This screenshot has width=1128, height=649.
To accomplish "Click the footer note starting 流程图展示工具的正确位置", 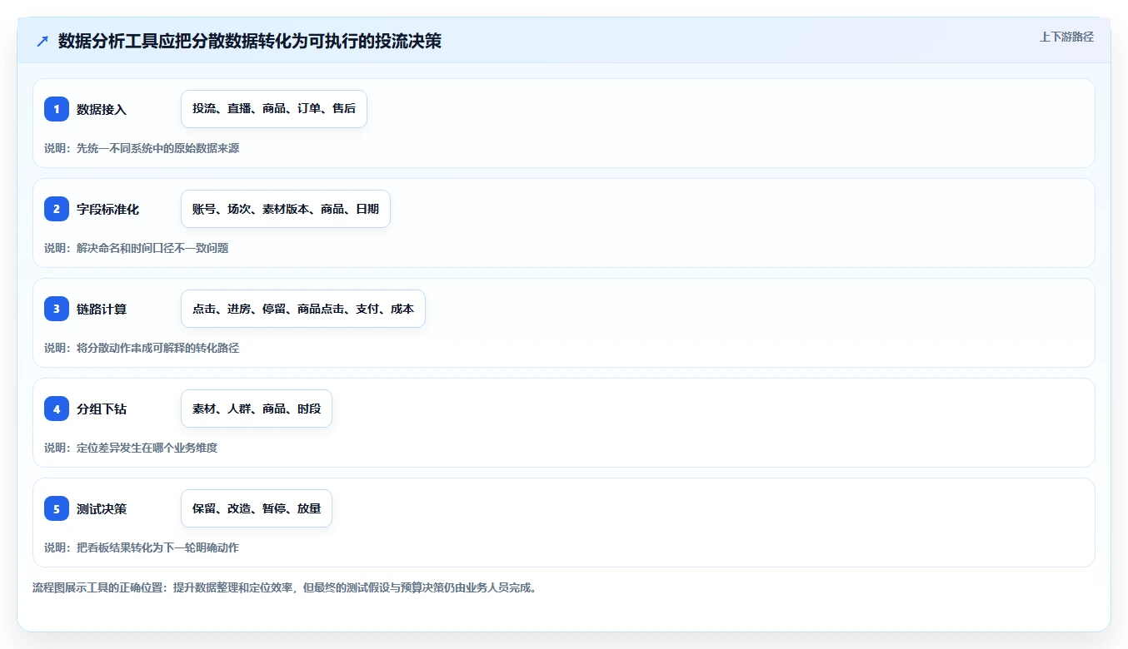I will (287, 587).
